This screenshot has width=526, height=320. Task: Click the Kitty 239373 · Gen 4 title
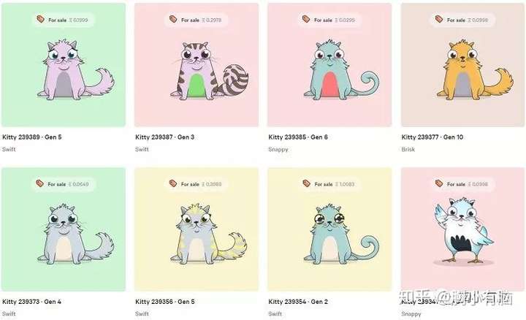coord(31,302)
